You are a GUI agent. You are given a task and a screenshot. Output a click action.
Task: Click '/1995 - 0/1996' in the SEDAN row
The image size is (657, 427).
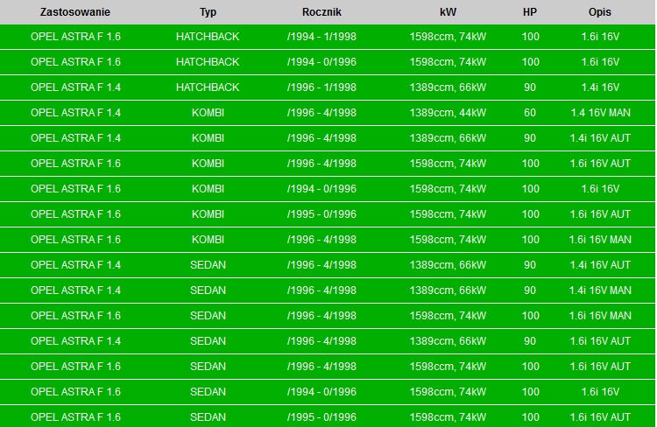(x=321, y=417)
